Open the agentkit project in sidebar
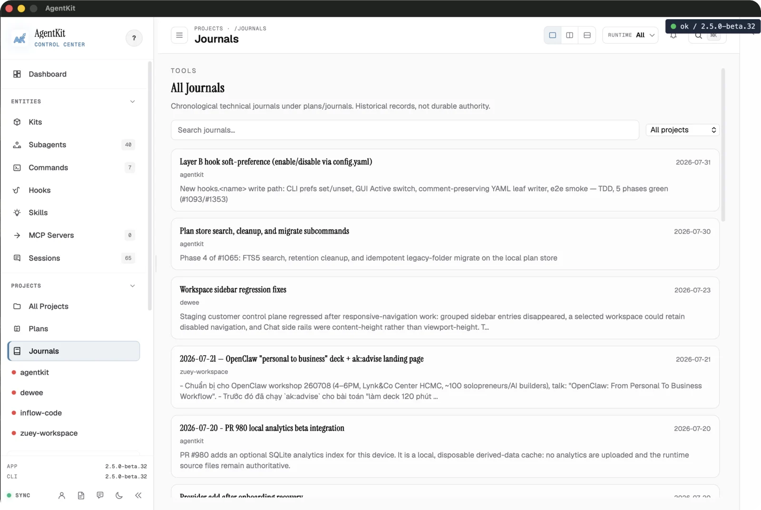 34,373
